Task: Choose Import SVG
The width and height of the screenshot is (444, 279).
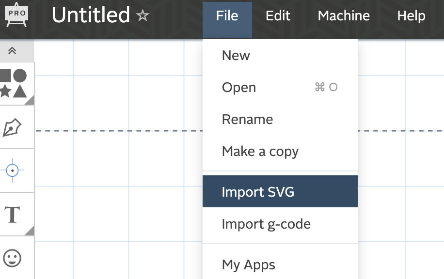Action: (x=258, y=192)
